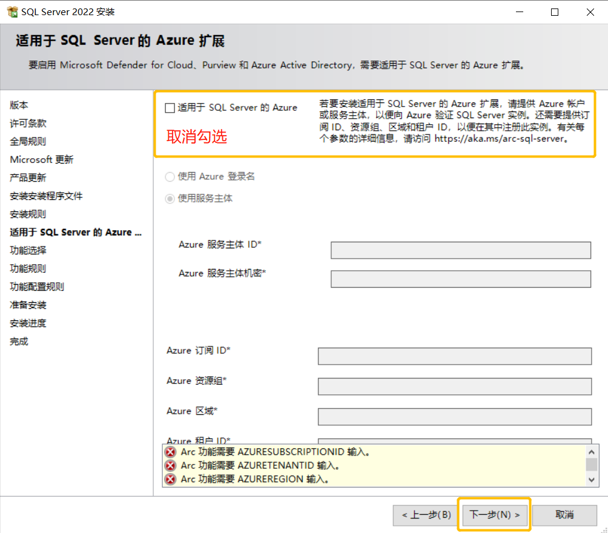Select the Arc 功能需要 AZURETENANTID 输入 message
Screen dimensions: 608x533
(x=260, y=466)
